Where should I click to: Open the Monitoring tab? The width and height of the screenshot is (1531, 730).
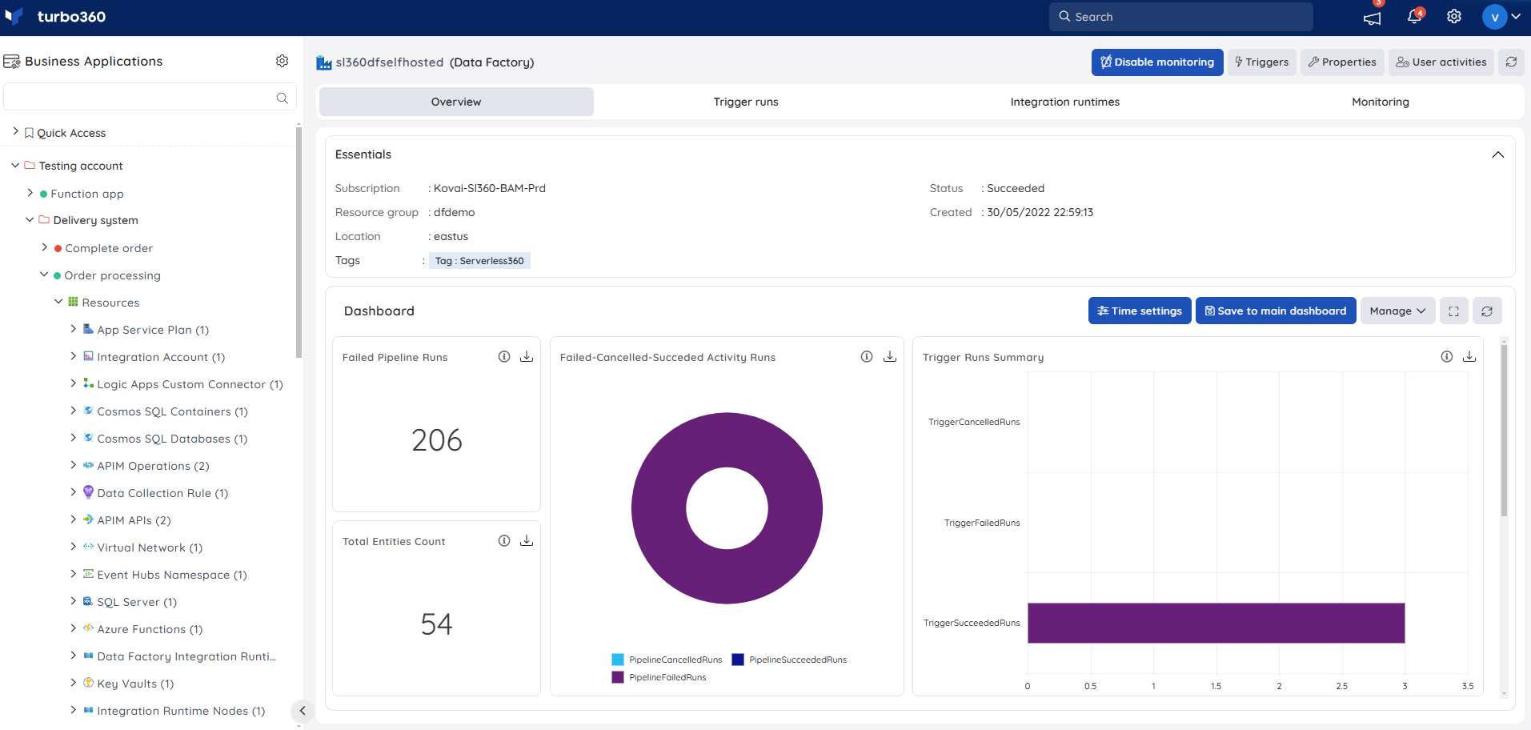(1381, 102)
